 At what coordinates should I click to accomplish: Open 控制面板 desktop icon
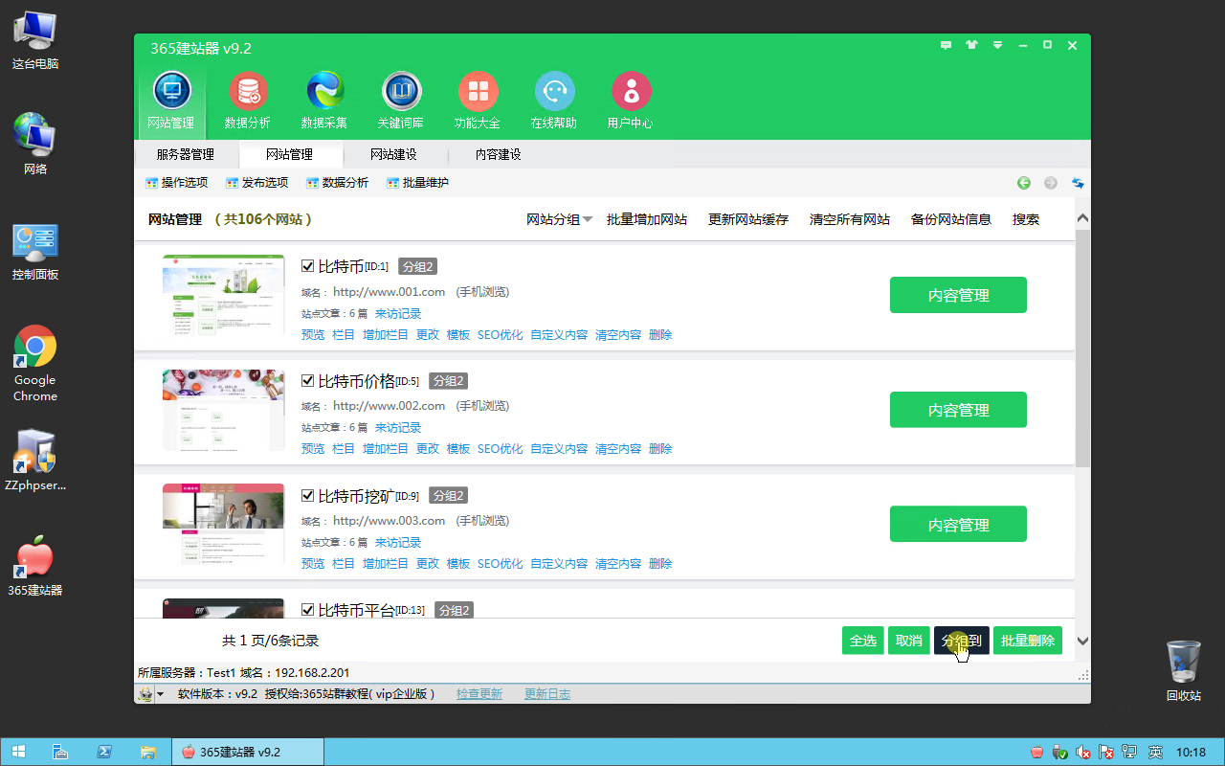[x=35, y=252]
